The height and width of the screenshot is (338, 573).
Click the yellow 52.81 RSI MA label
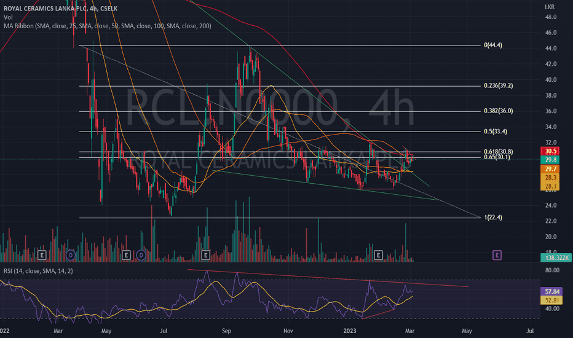click(x=552, y=301)
